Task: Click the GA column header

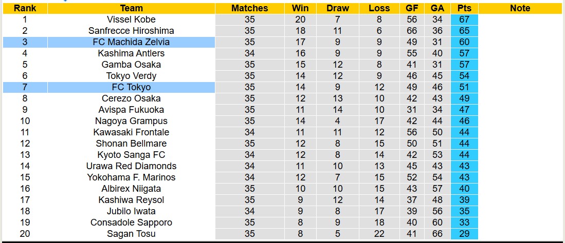Action: (x=438, y=8)
